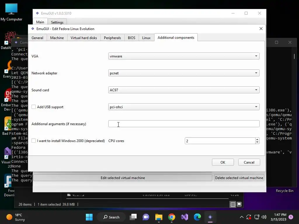This screenshot has height=224, width=299.
Task: Open the Recycle Bin on desktop
Action: [284, 191]
